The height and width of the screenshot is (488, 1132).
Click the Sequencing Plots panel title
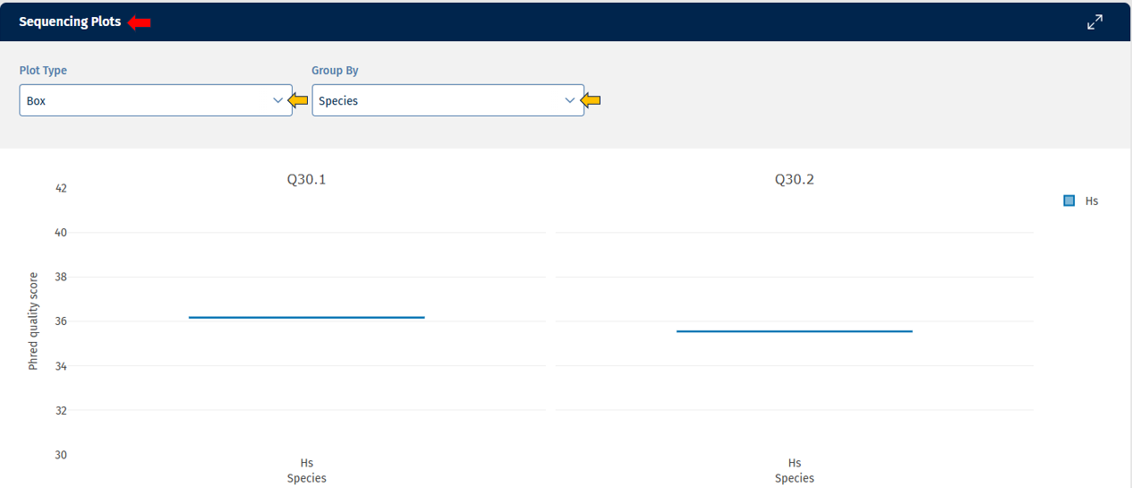[70, 22]
